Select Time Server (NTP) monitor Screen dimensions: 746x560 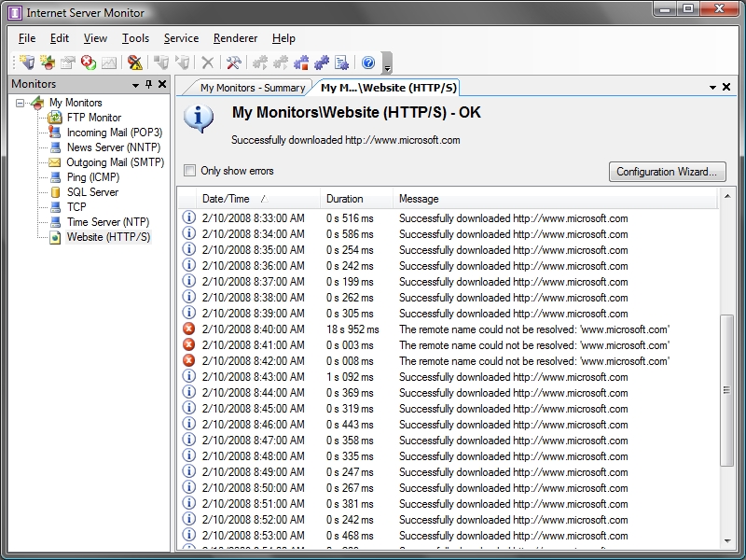[x=108, y=222]
